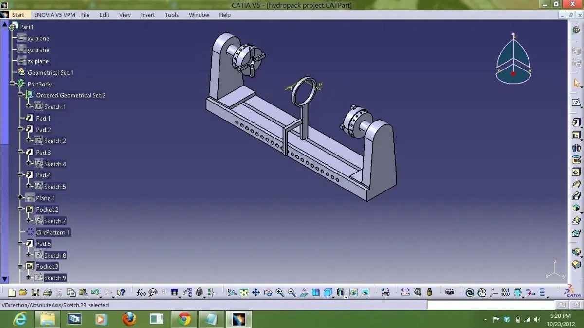Select the Measure Inertia icon
The image size is (584, 328).
point(429,292)
